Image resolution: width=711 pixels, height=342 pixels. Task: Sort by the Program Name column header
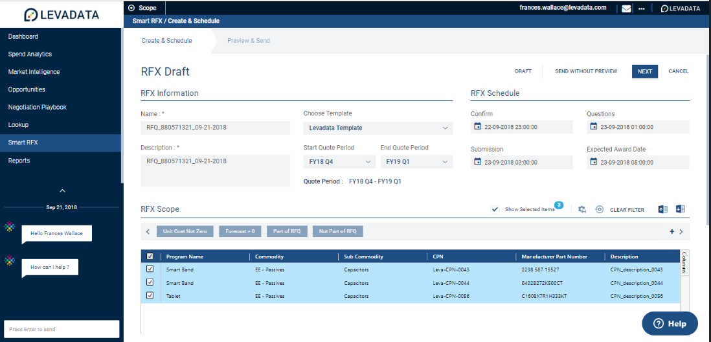click(x=185, y=256)
